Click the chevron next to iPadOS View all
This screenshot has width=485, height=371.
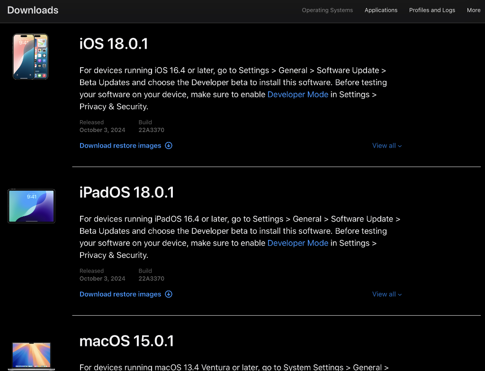pos(400,294)
